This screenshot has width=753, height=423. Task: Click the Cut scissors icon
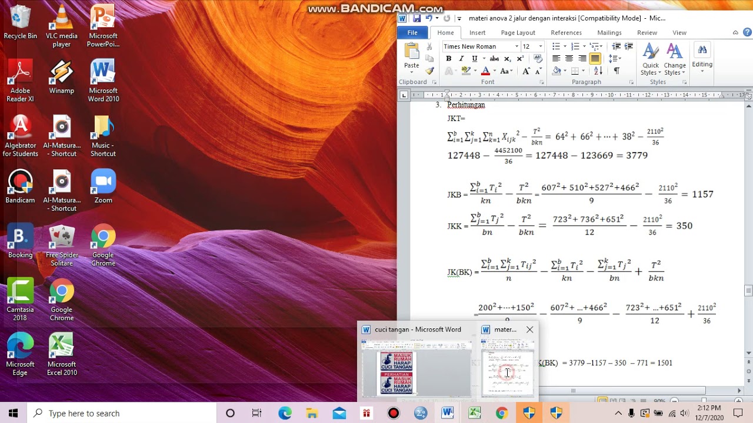tap(429, 46)
